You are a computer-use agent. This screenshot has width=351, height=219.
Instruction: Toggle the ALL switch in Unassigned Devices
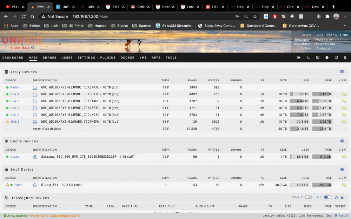coord(327,197)
